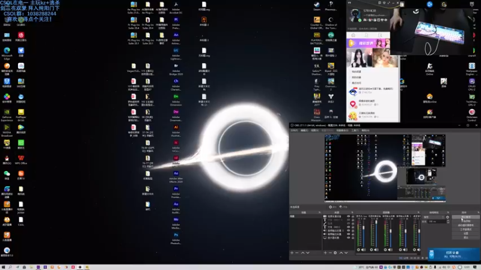The height and width of the screenshot is (270, 481).
Task: Start Virtual Camera in OBS controls
Action: [465, 226]
